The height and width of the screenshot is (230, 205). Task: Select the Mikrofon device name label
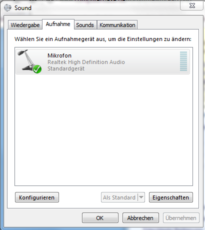coord(59,55)
